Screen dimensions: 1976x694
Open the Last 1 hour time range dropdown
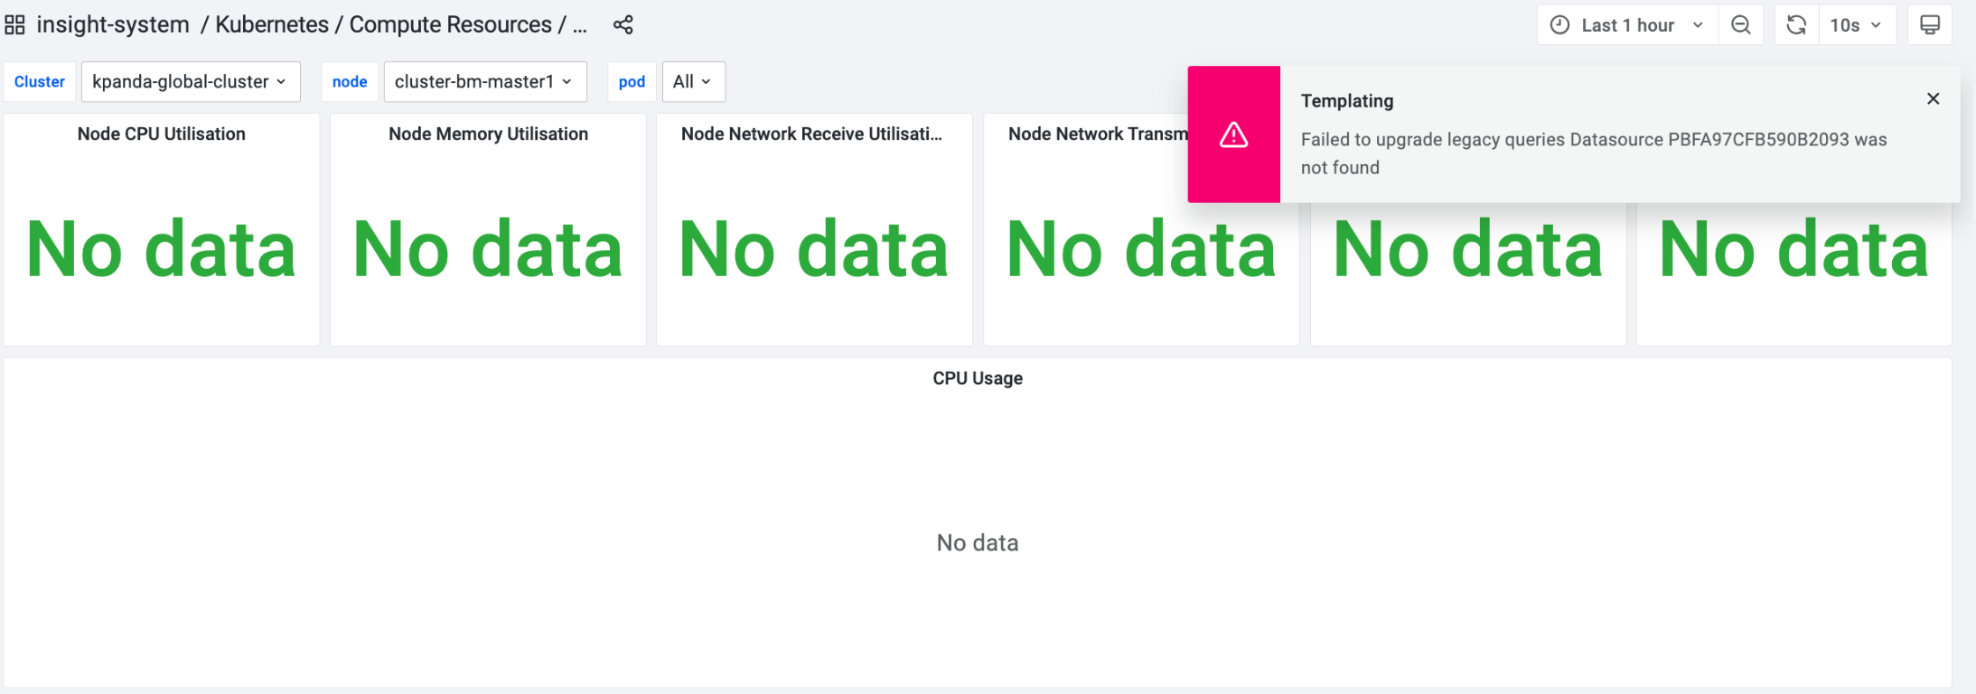[1626, 24]
